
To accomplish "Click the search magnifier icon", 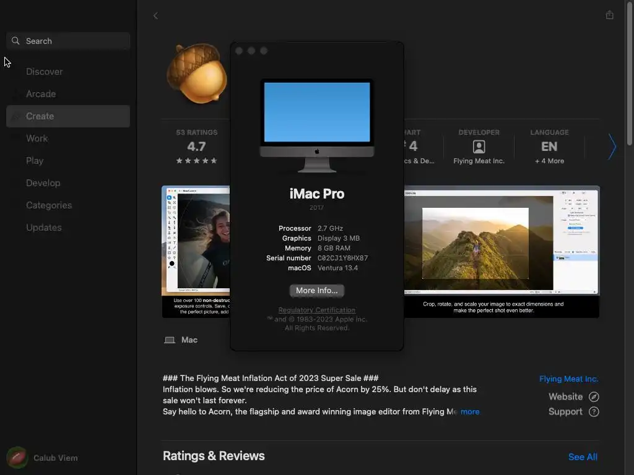I will click(x=15, y=41).
